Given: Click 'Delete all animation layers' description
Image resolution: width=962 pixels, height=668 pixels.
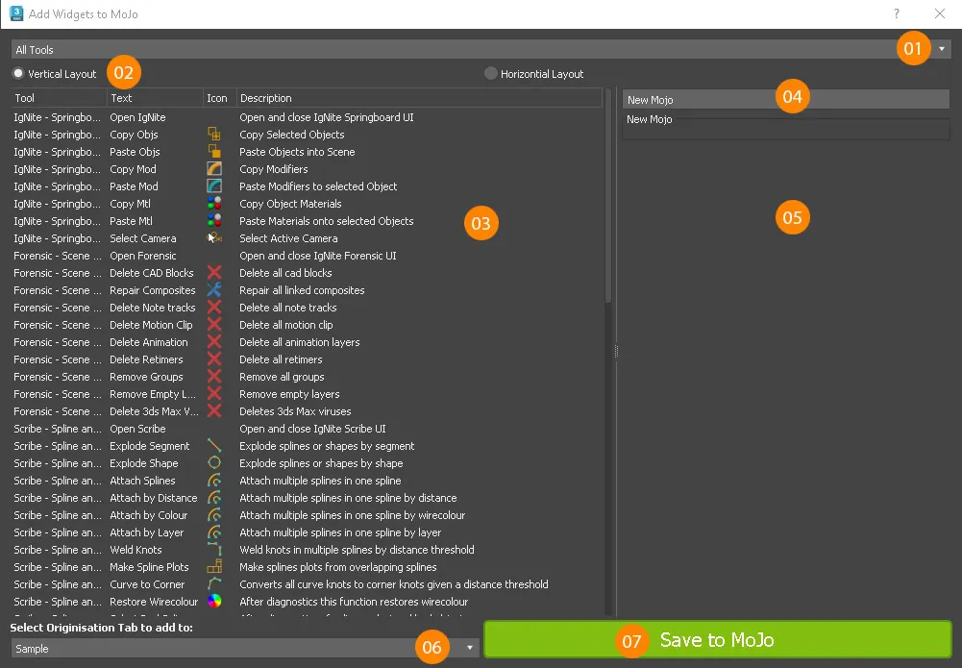Looking at the screenshot, I should [x=300, y=341].
